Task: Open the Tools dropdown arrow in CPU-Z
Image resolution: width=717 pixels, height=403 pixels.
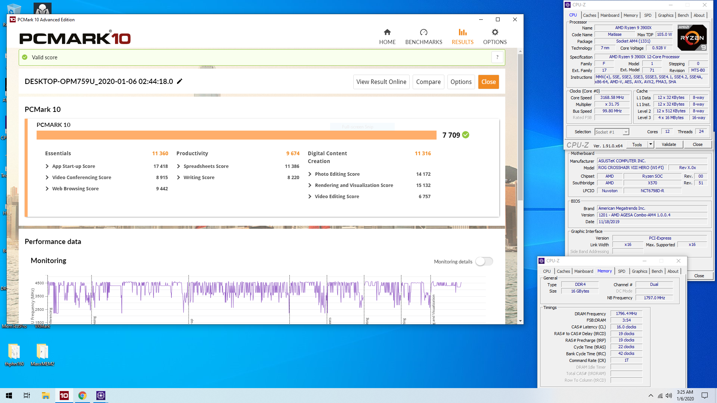Action: click(651, 144)
